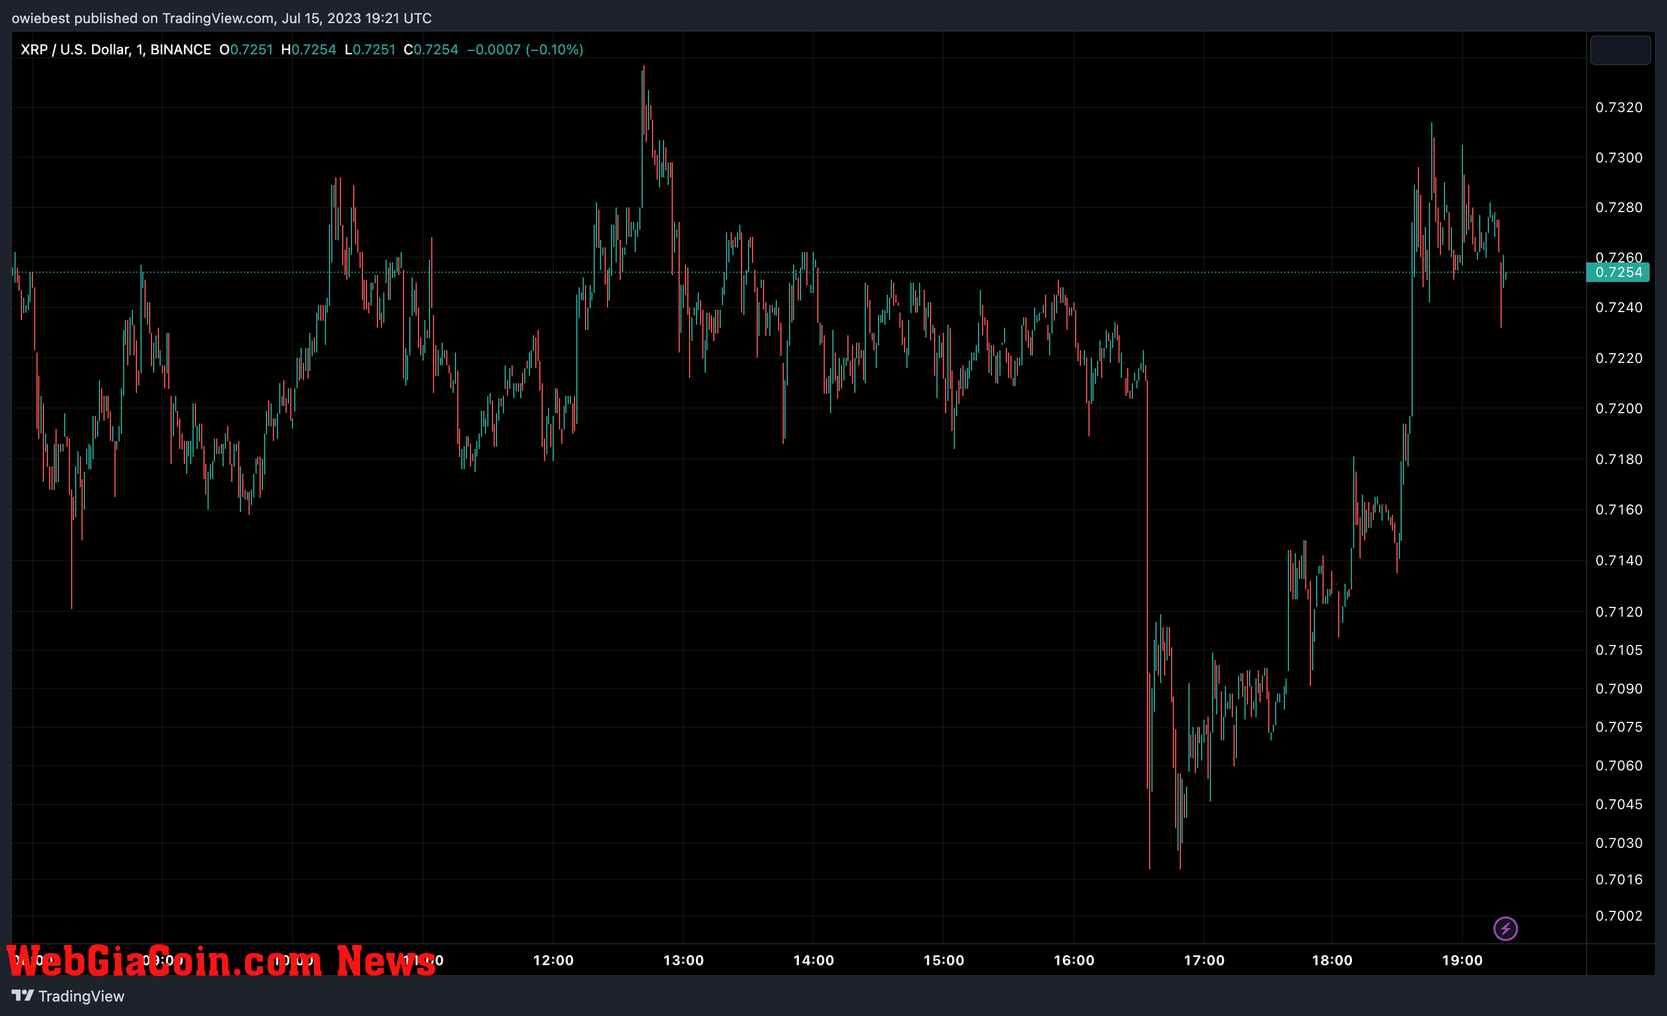Screen dimensions: 1667x1016
Task: Click the 18:00 time axis label
Action: click(1332, 960)
